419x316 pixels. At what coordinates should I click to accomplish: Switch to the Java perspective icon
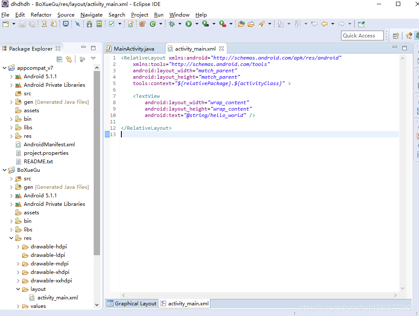pos(409,36)
